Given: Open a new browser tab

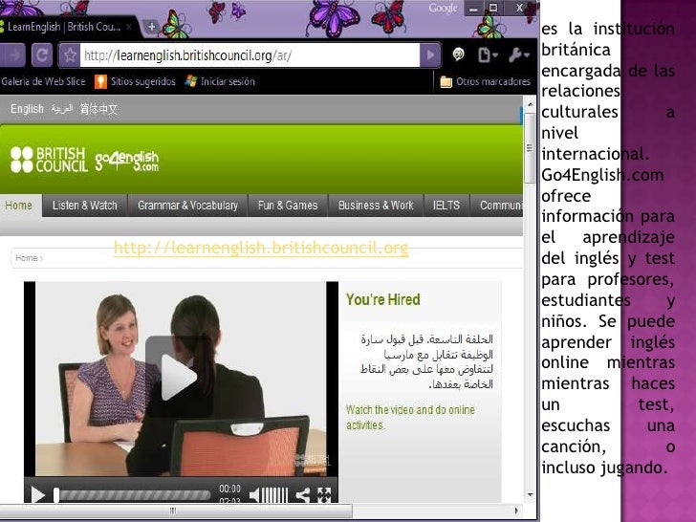Looking at the screenshot, I should (151, 27).
